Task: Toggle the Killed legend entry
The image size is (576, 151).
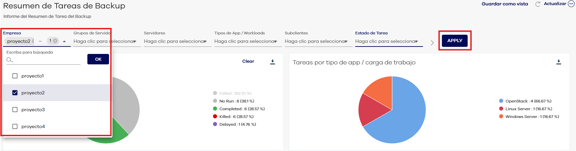Action: (233, 117)
